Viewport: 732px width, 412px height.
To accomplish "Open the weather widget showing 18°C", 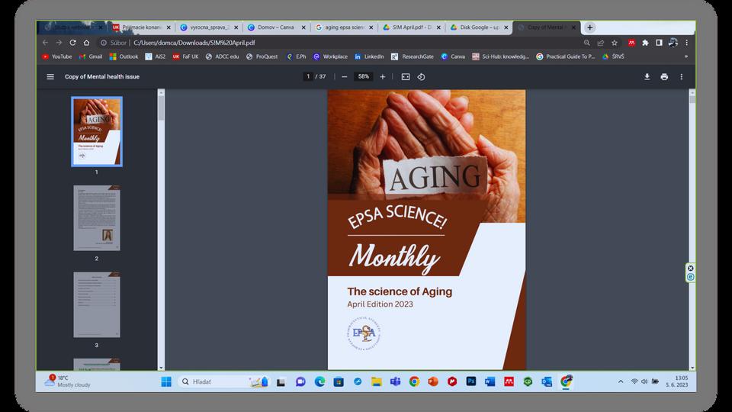I will 68,381.
